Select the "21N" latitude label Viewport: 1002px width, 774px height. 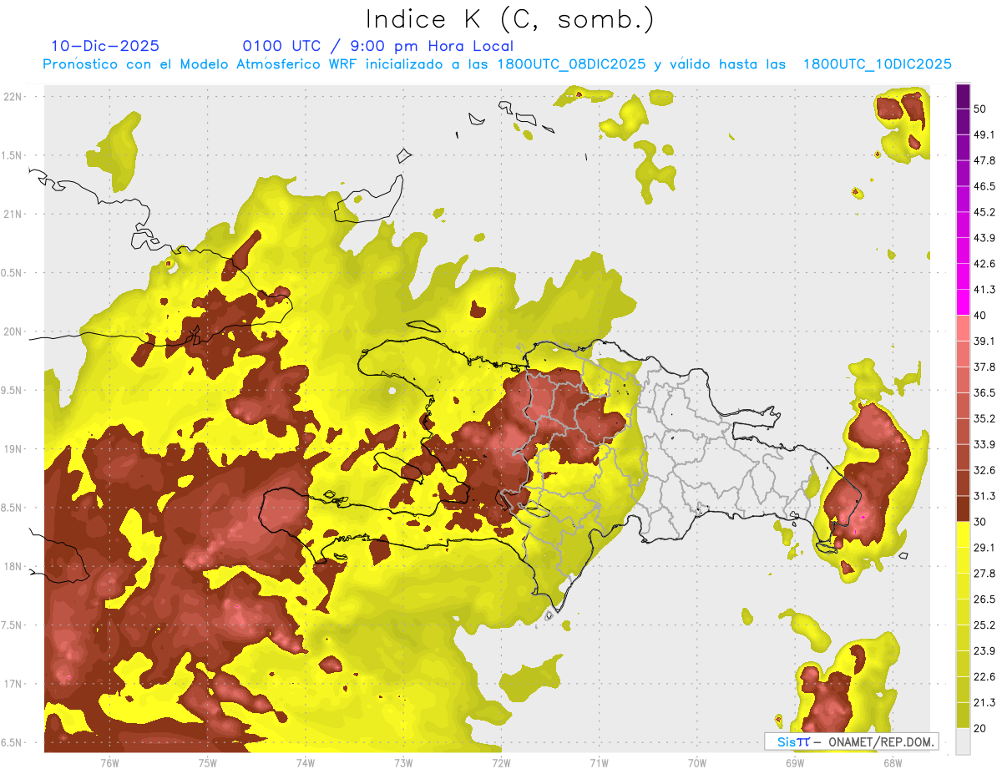(x=13, y=214)
